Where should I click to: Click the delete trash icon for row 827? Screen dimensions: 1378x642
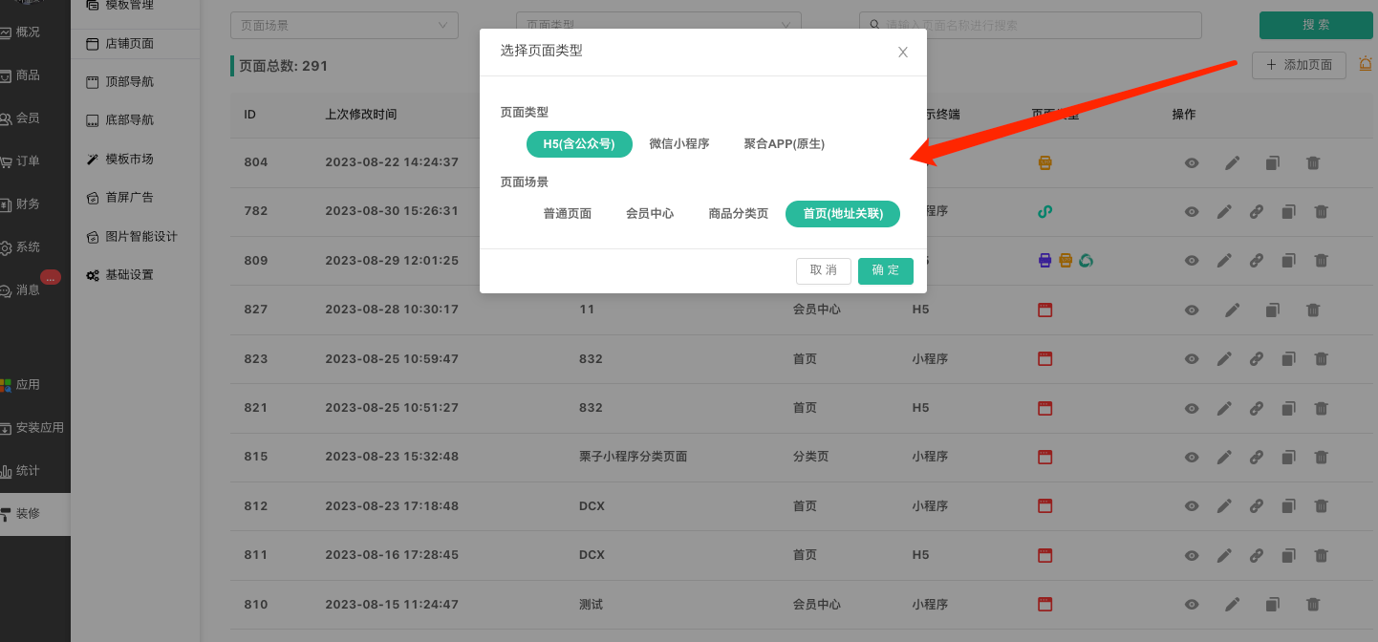(x=1313, y=310)
